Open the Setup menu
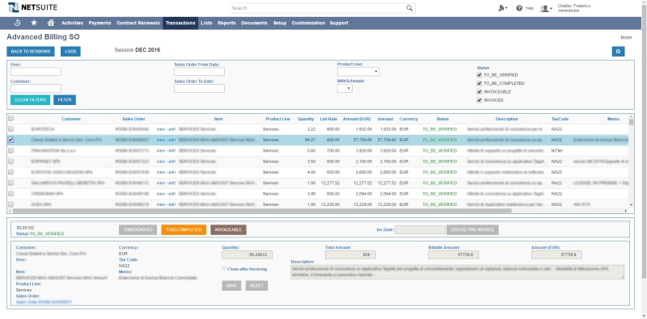Viewport: 647px width, 319px height. click(279, 23)
